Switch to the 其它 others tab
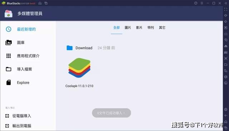Screen dimensions: 229x131 click(x=162, y=27)
